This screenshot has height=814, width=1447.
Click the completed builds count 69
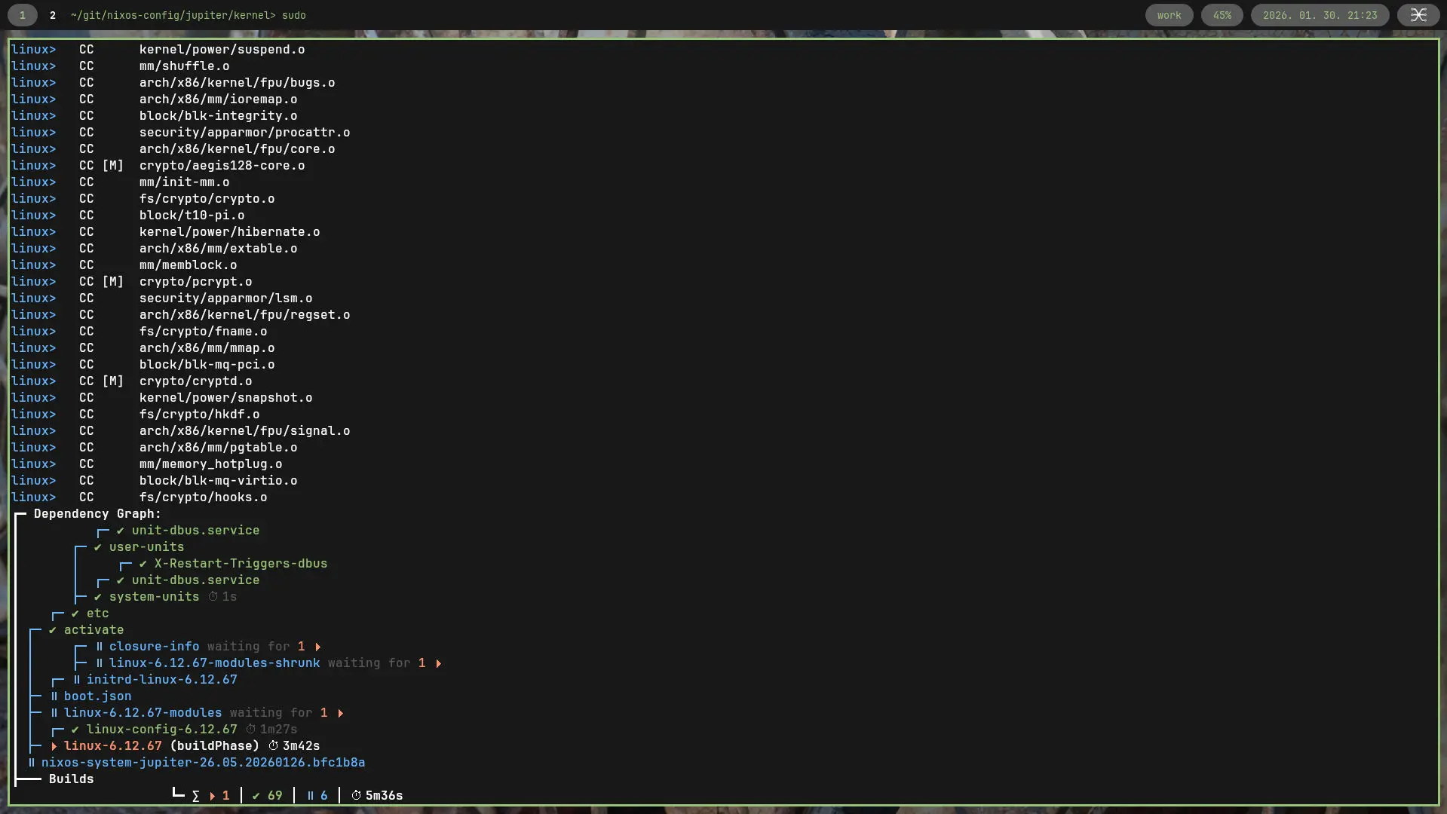pyautogui.click(x=274, y=796)
